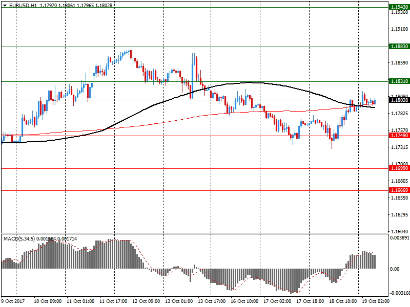Click the 12 Oct 09:00 time axis label

coord(146,301)
